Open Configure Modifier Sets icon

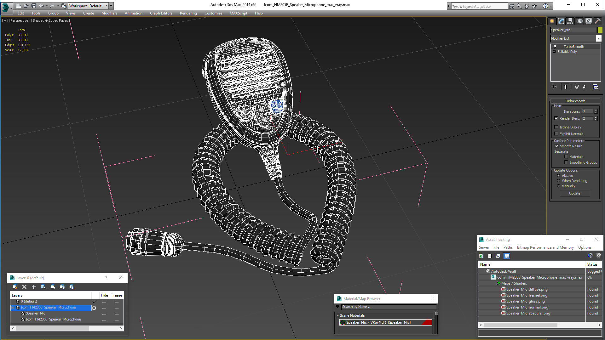(595, 87)
